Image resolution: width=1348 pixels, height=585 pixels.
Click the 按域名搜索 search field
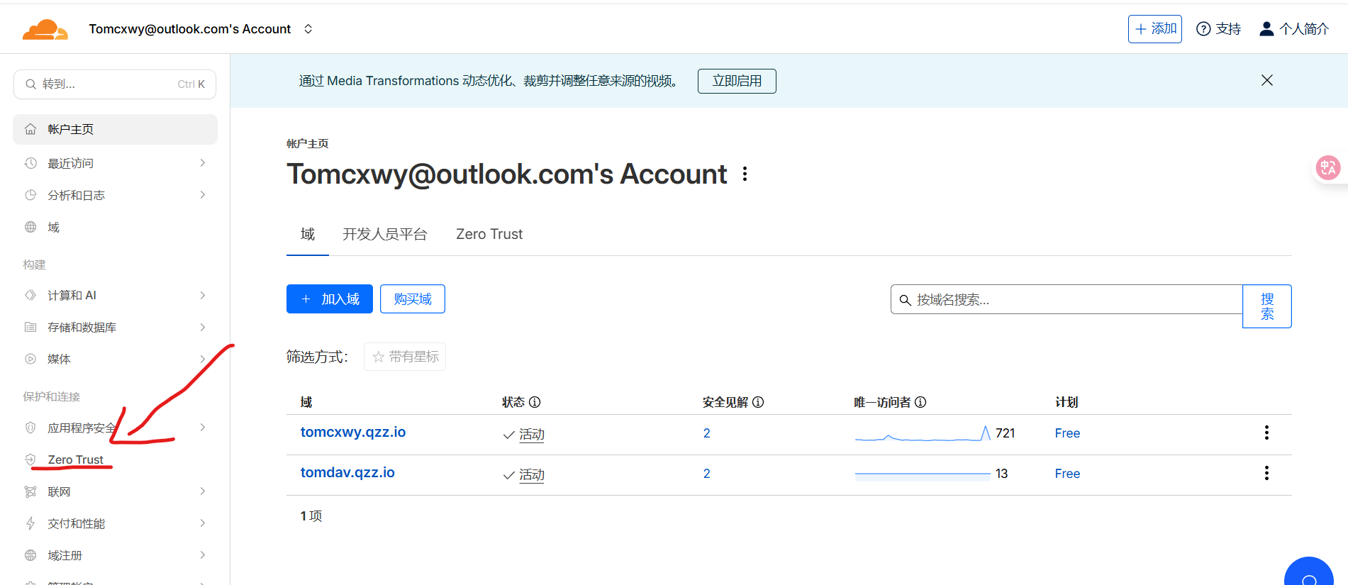click(x=1066, y=299)
